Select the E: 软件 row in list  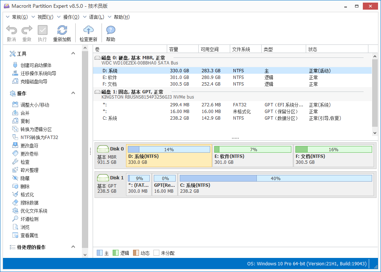[110, 77]
